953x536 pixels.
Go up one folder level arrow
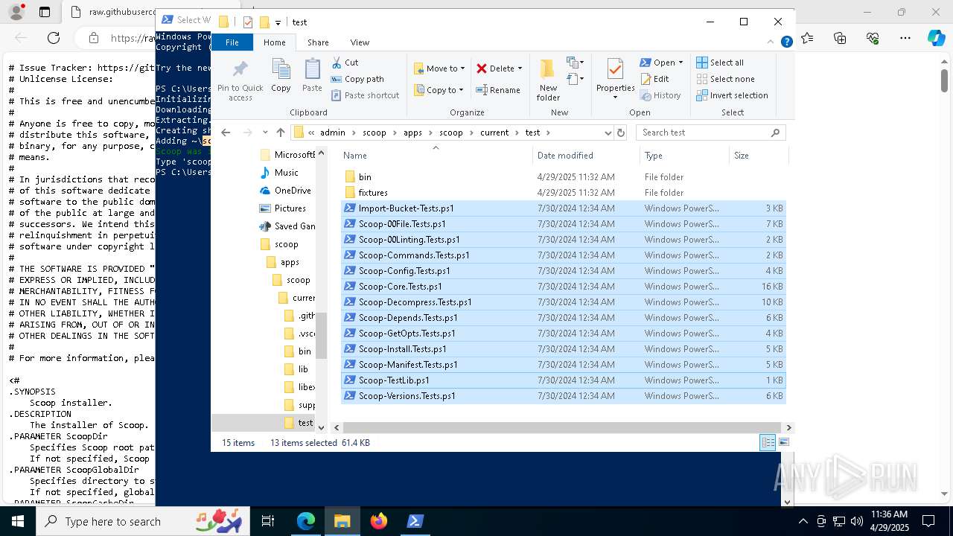[x=280, y=133]
